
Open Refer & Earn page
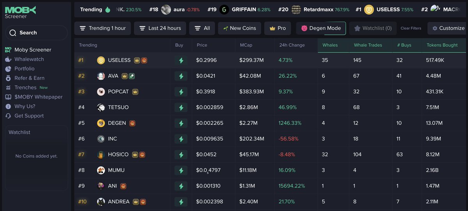(x=29, y=78)
